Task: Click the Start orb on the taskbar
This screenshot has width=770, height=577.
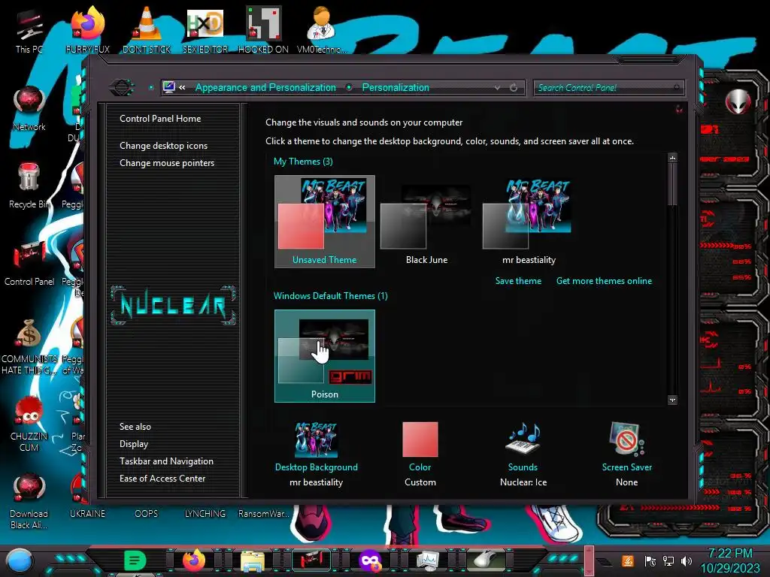Action: pos(20,561)
